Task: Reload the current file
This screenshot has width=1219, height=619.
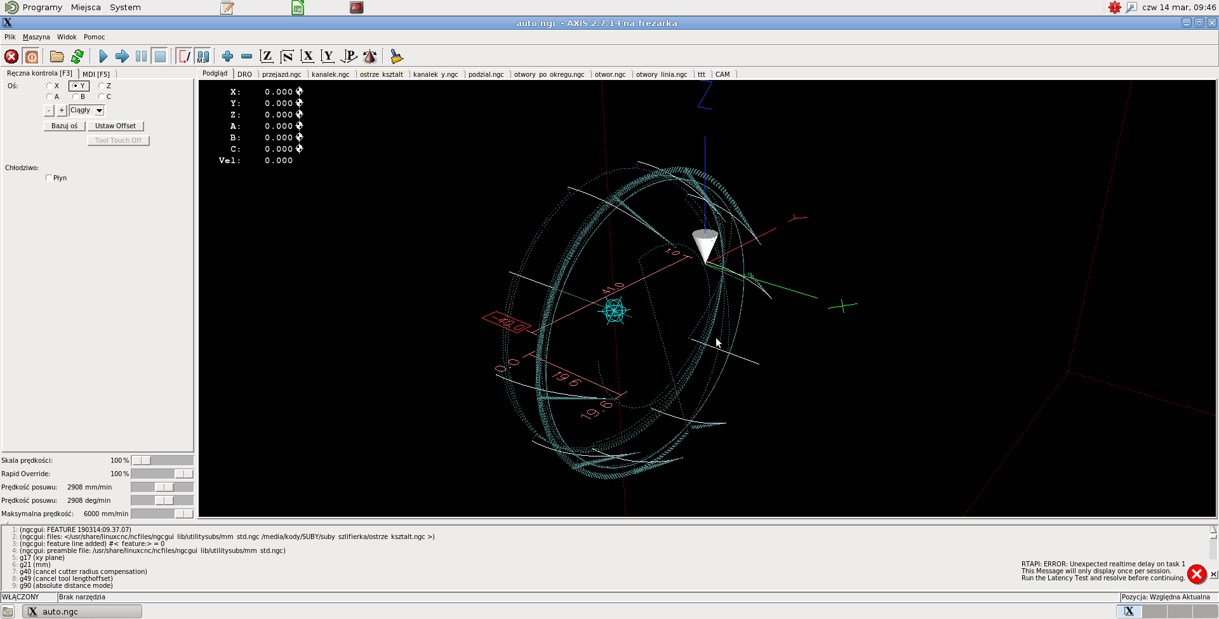Action: point(77,57)
